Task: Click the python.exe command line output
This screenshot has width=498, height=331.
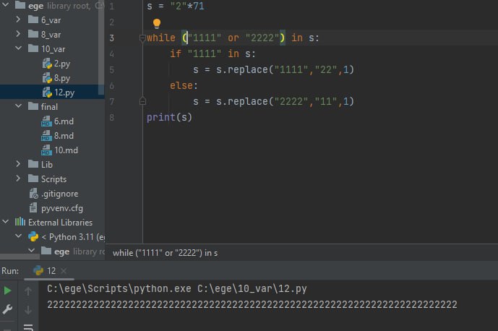Action: coord(177,289)
